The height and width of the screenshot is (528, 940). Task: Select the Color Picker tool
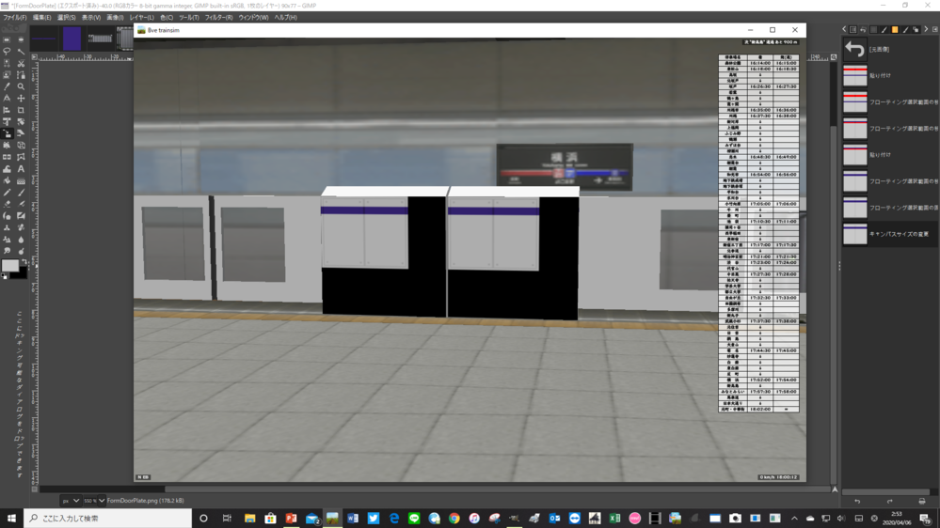[x=7, y=86]
